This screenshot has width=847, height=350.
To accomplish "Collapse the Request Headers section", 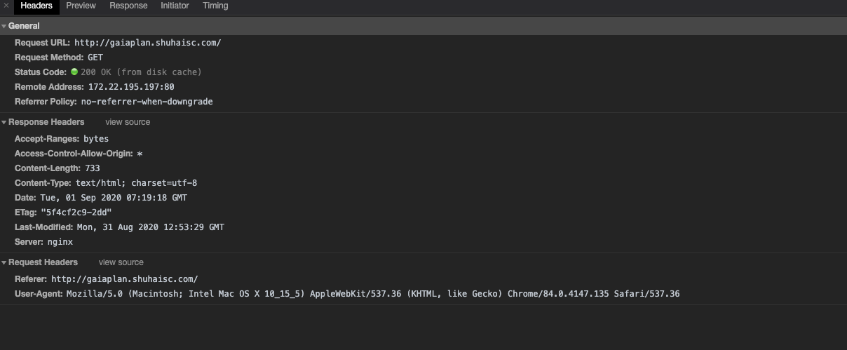I will (4, 262).
